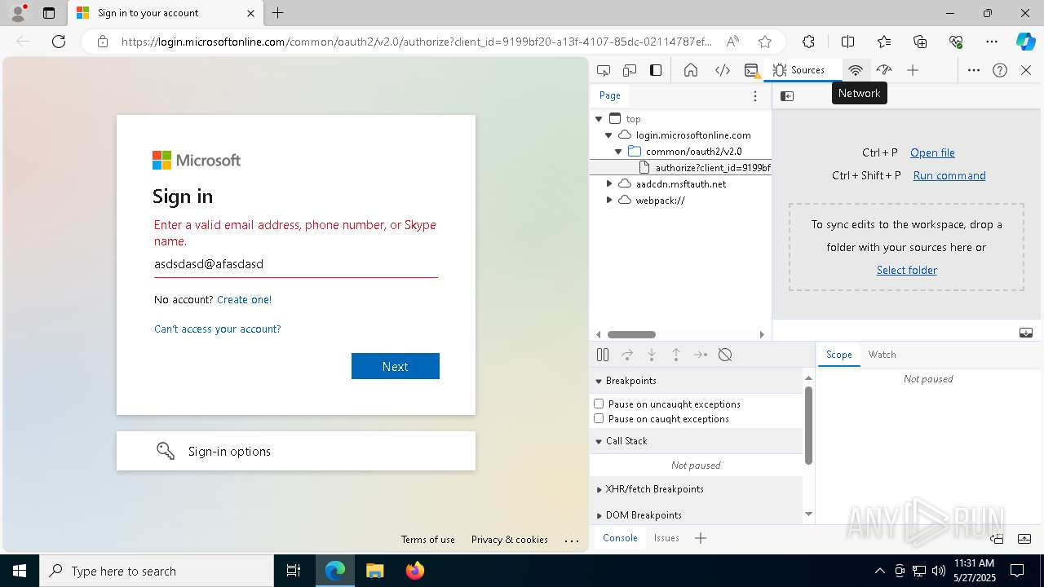Viewport: 1044px width, 587px height.
Task: Open Firefox from the taskbar
Action: tap(414, 571)
